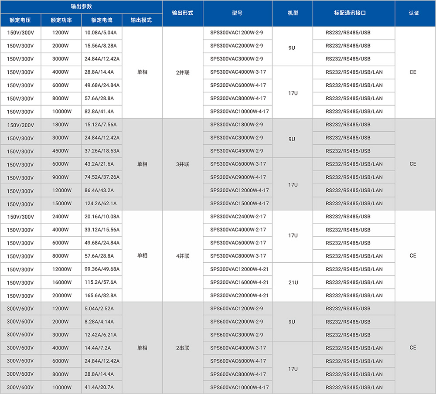Select the 2串联 output form cell
436x394 pixels.
(x=183, y=348)
